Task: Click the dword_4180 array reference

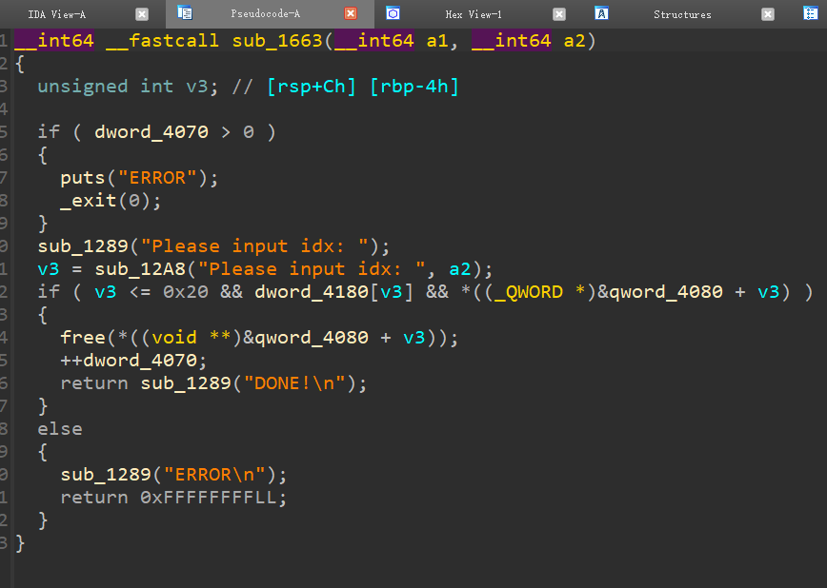Action: [x=311, y=292]
